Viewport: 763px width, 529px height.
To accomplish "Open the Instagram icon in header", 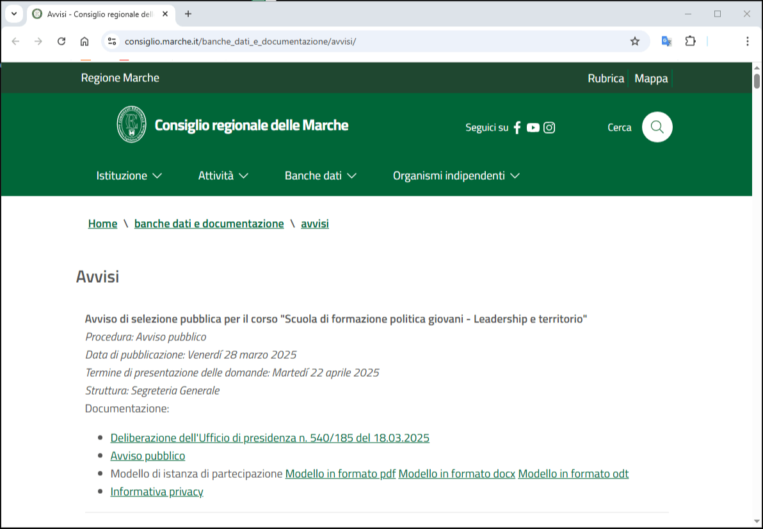I will click(x=549, y=127).
